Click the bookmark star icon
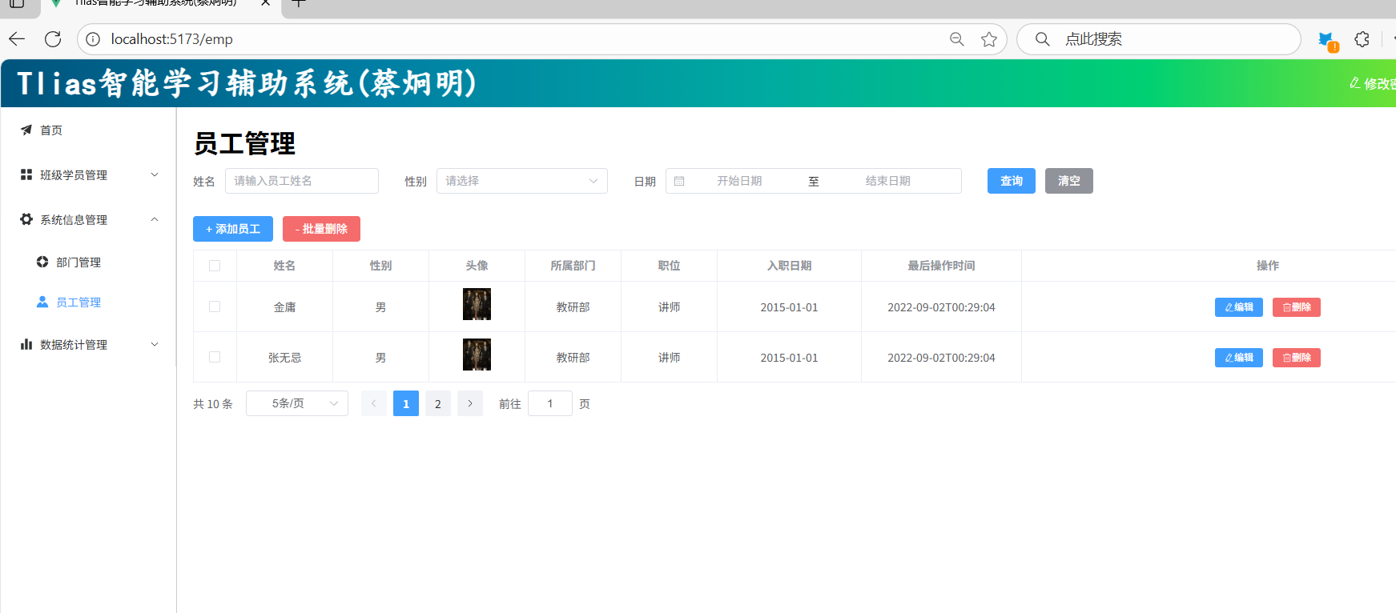This screenshot has height=613, width=1396. [x=989, y=39]
